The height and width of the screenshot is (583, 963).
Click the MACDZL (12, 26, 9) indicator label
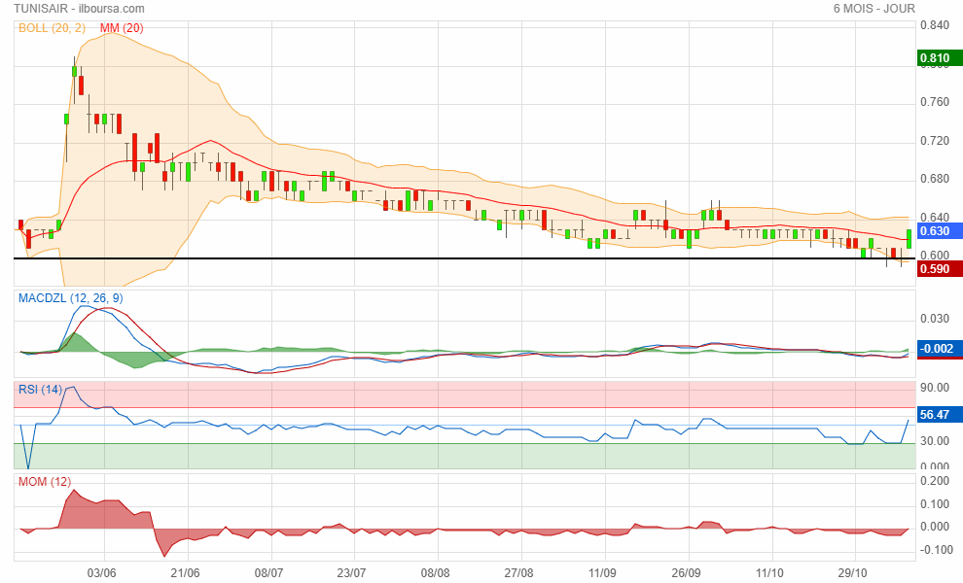point(71,298)
